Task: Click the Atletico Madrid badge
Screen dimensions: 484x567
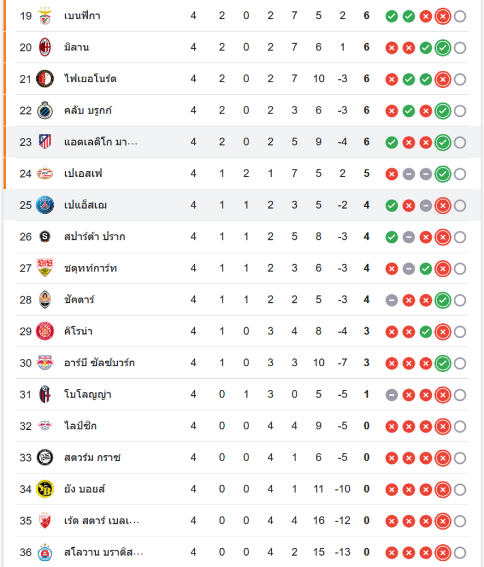Action: tap(45, 142)
